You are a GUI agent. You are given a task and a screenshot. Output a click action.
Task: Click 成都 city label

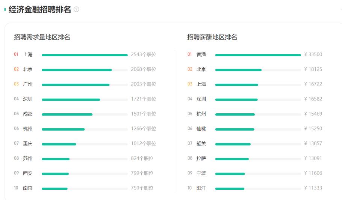28,114
